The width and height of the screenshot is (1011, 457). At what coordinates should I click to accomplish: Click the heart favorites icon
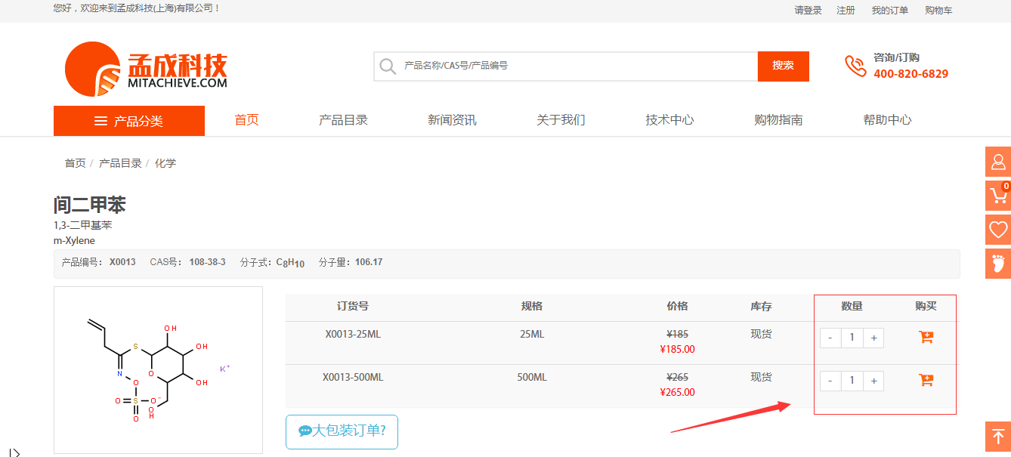[x=997, y=230]
